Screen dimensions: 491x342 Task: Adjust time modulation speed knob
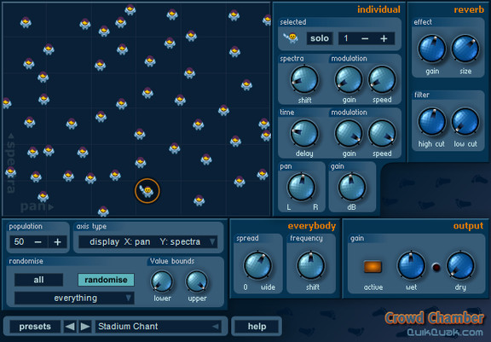point(382,133)
